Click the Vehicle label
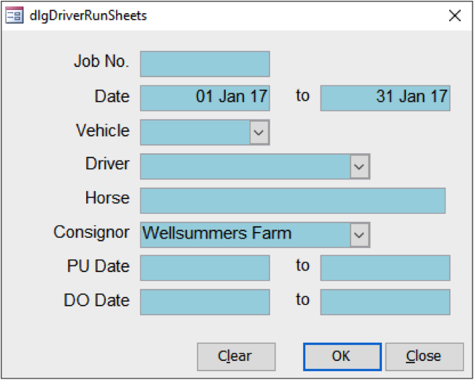 [103, 131]
